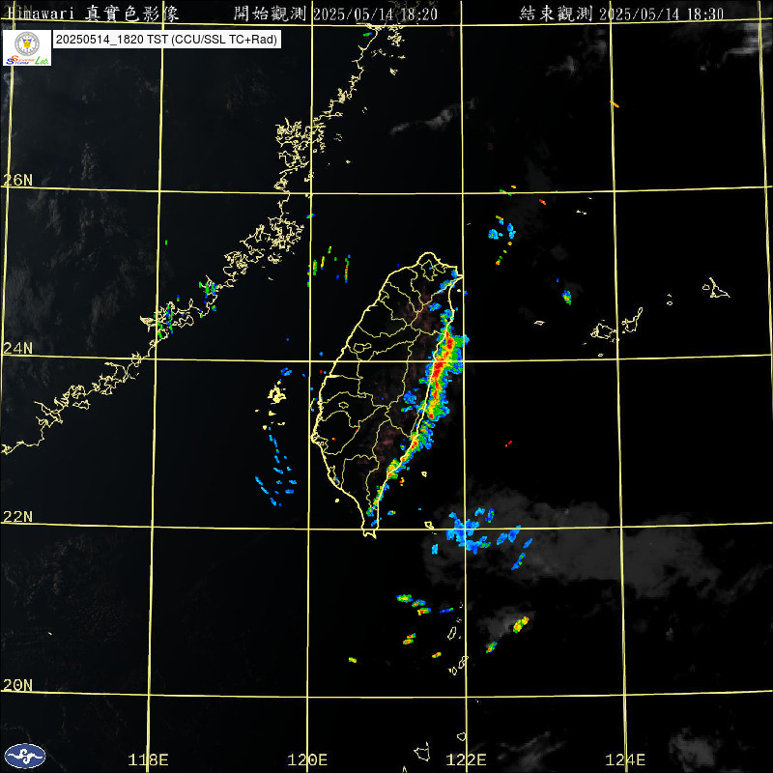Click the 20N latitude label
This screenshot has height=773, width=773.
[x=17, y=685]
